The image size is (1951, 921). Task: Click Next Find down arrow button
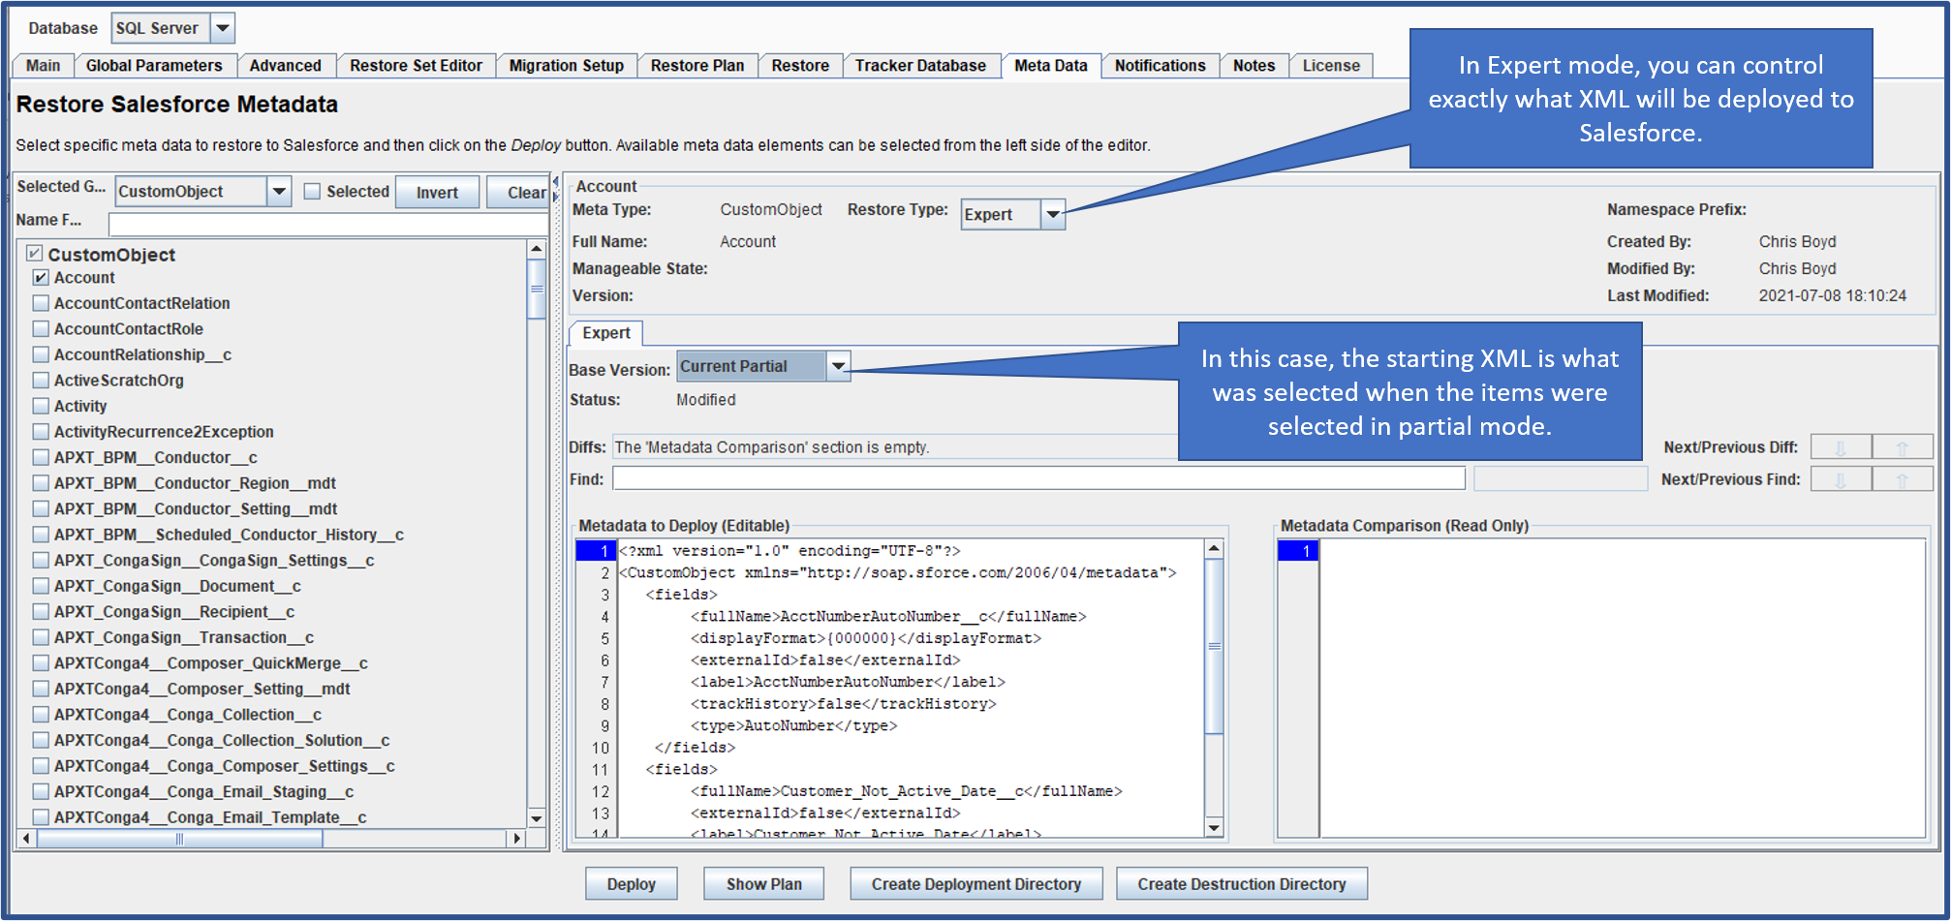[1841, 479]
